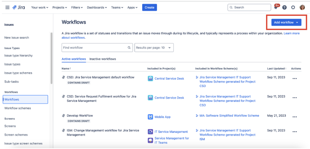Open the IT Service Management project link

[171, 132]
